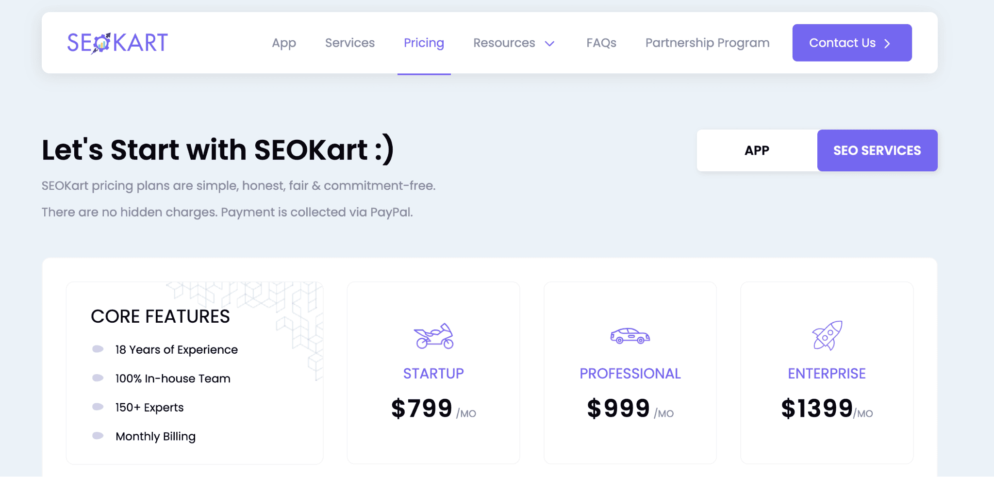The width and height of the screenshot is (994, 477).
Task: Click the Enterprise plan title
Action: pyautogui.click(x=826, y=373)
